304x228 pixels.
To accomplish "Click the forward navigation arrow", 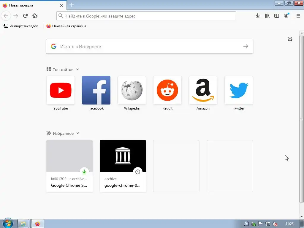I will tap(16, 16).
